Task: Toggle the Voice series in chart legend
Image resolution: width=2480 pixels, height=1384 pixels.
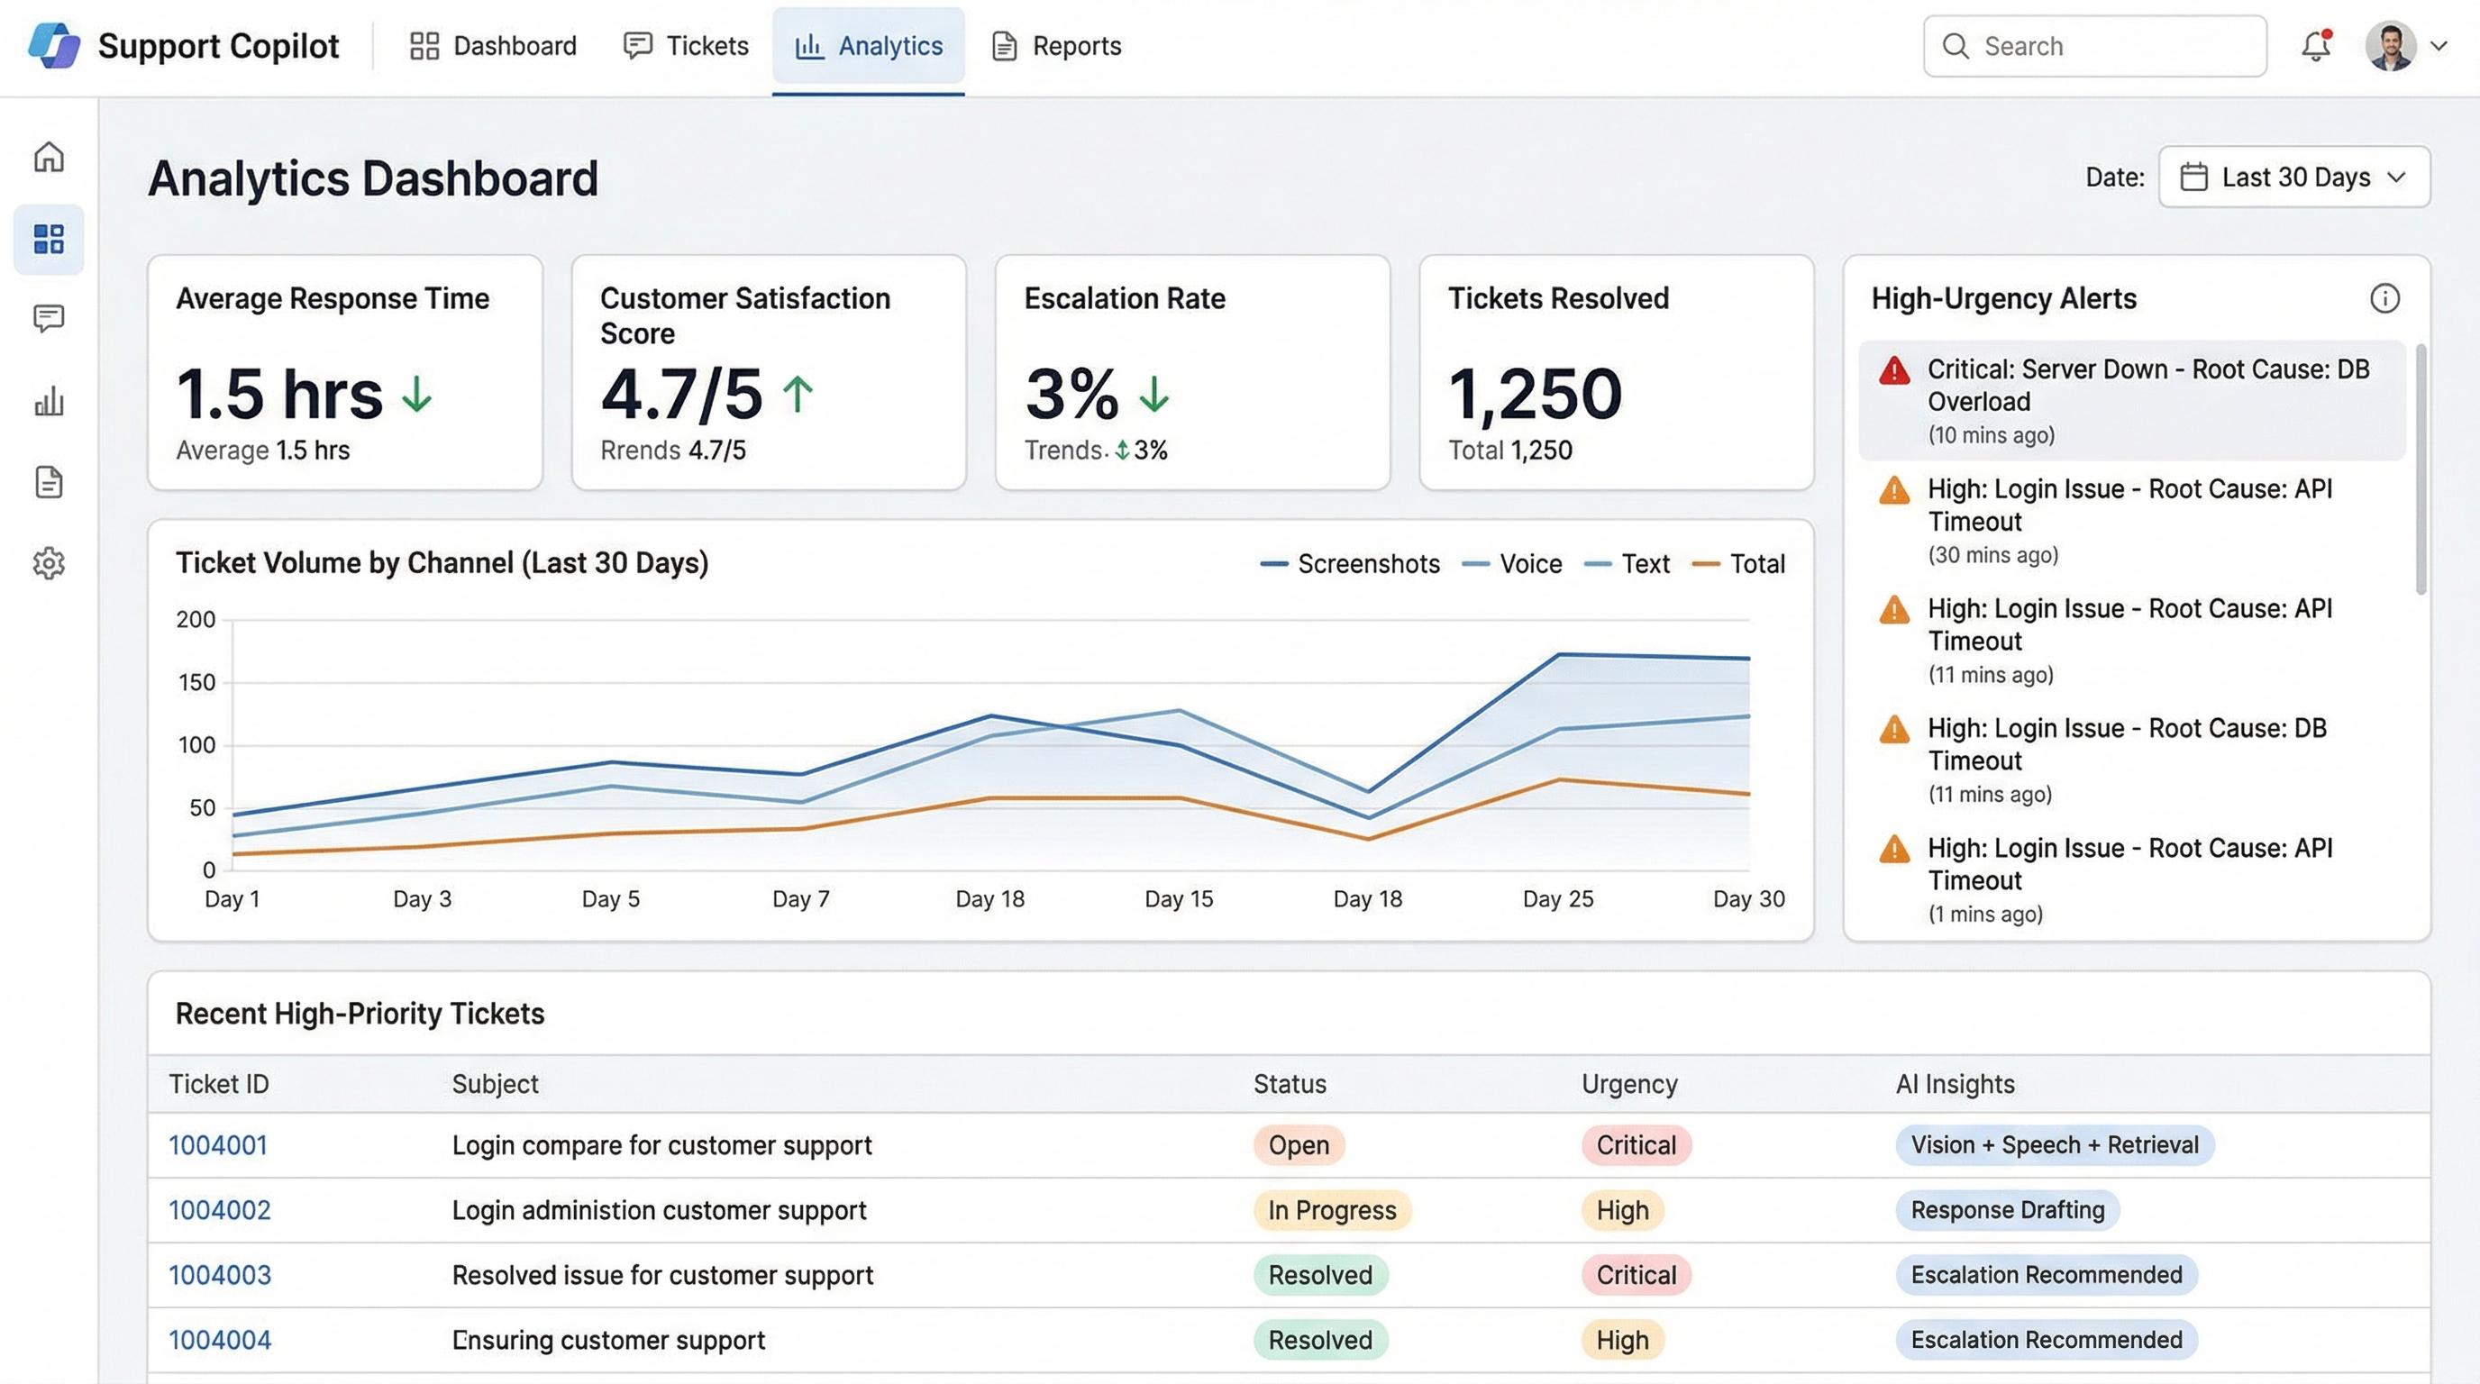Action: click(x=1512, y=564)
